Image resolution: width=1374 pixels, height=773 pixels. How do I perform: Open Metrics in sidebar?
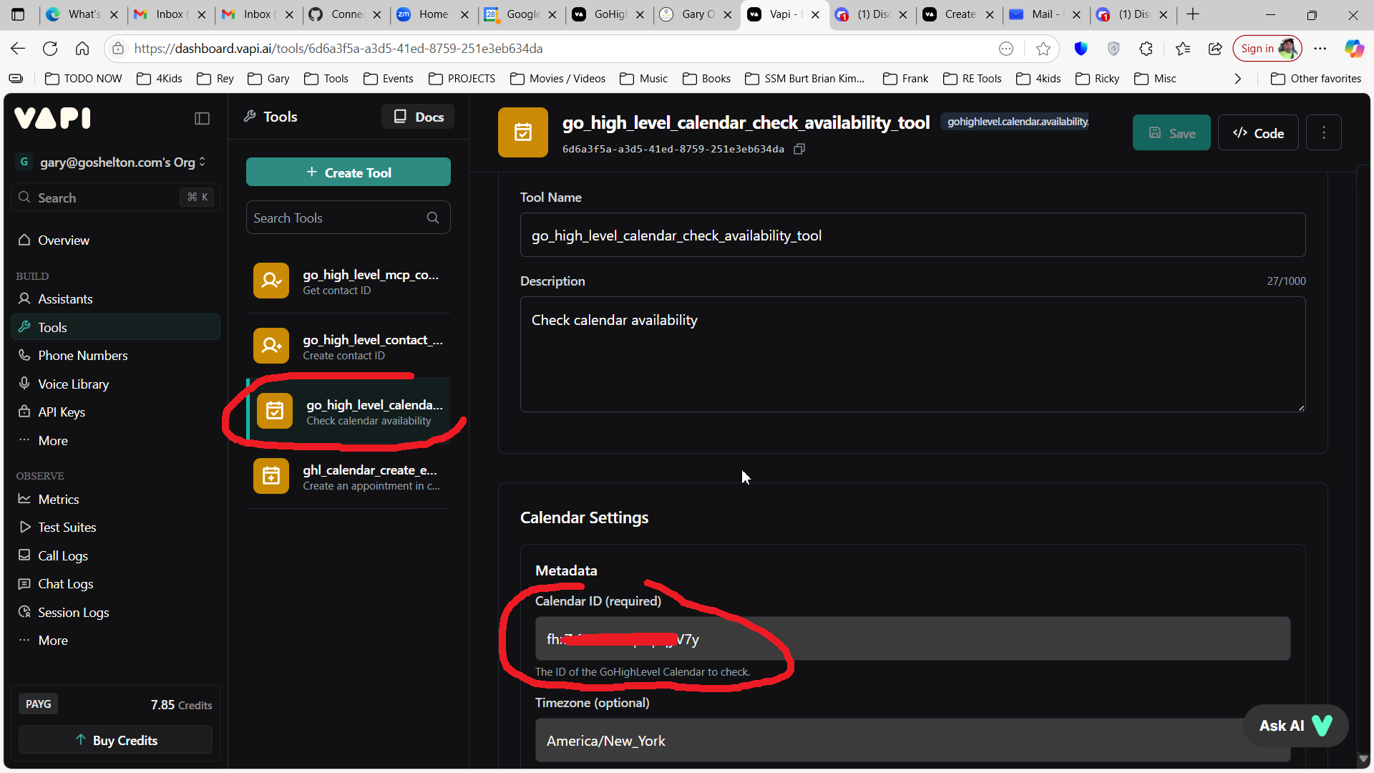pyautogui.click(x=115, y=500)
